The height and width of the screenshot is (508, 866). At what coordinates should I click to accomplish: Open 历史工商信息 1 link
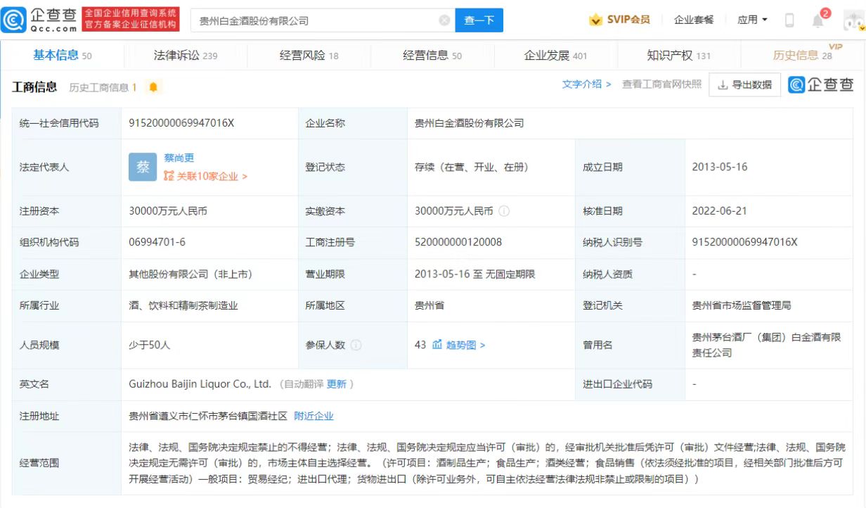click(103, 87)
